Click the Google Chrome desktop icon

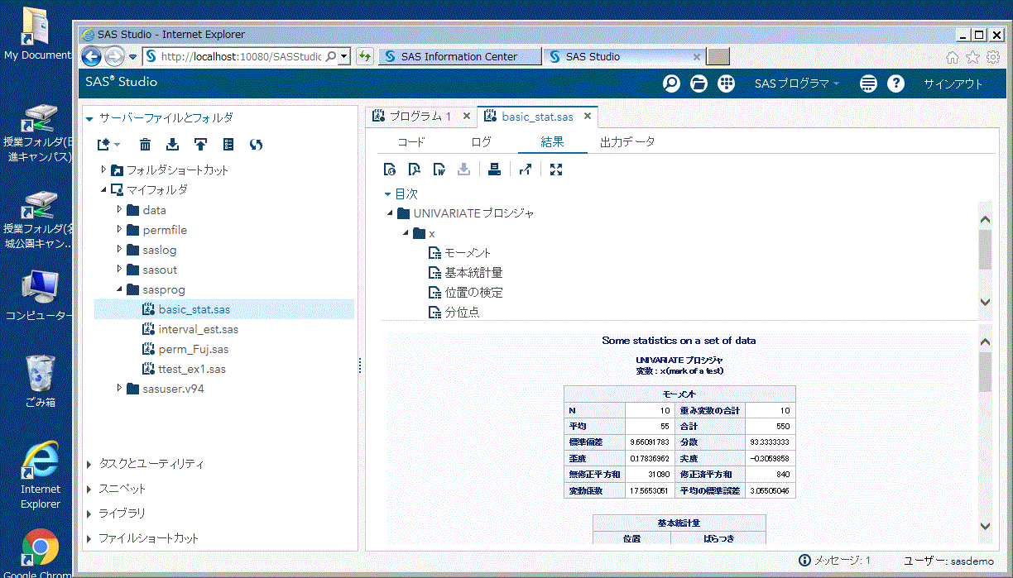pyautogui.click(x=40, y=552)
